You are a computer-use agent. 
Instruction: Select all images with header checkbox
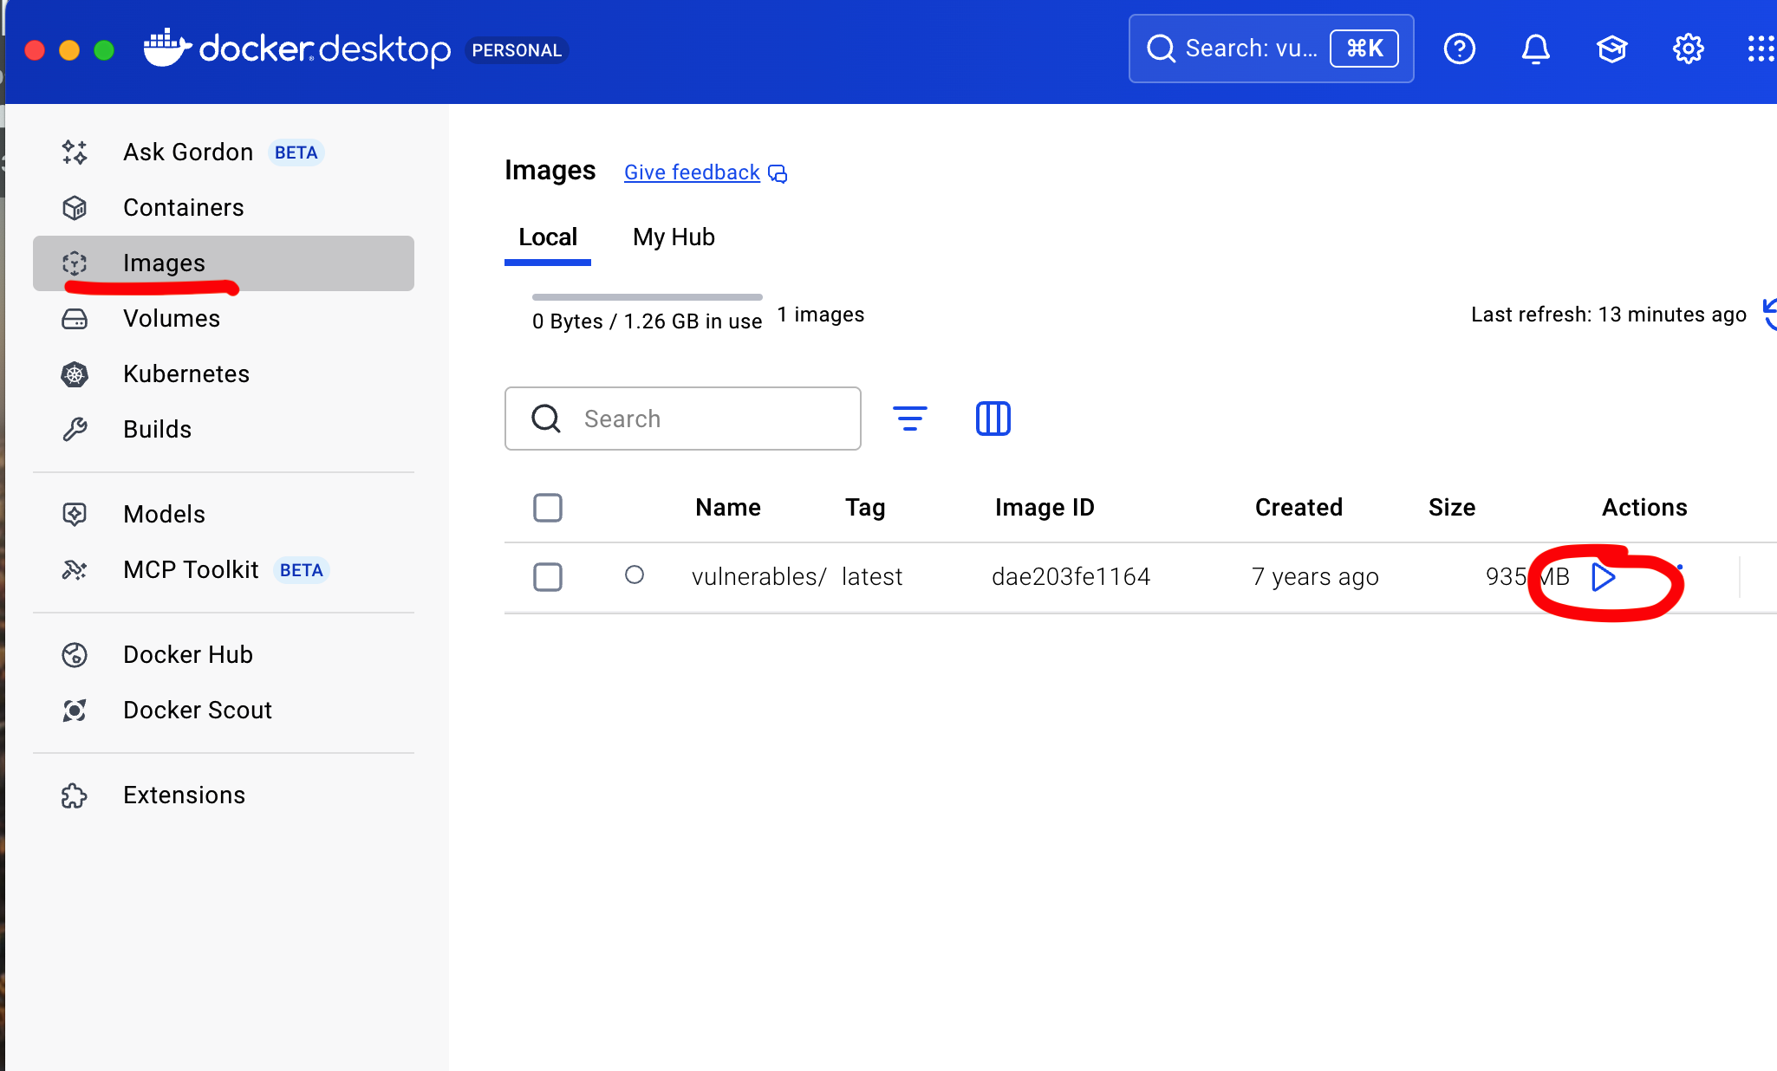click(x=547, y=508)
